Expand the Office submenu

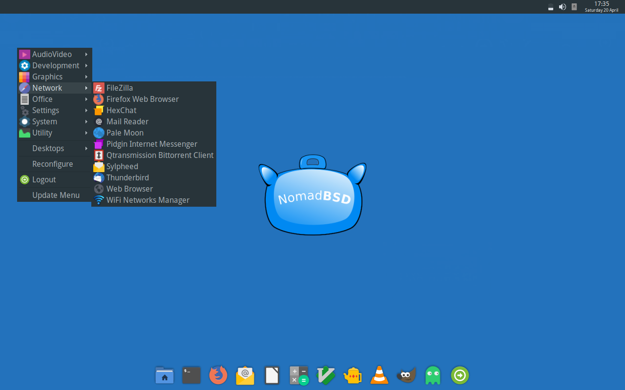42,99
